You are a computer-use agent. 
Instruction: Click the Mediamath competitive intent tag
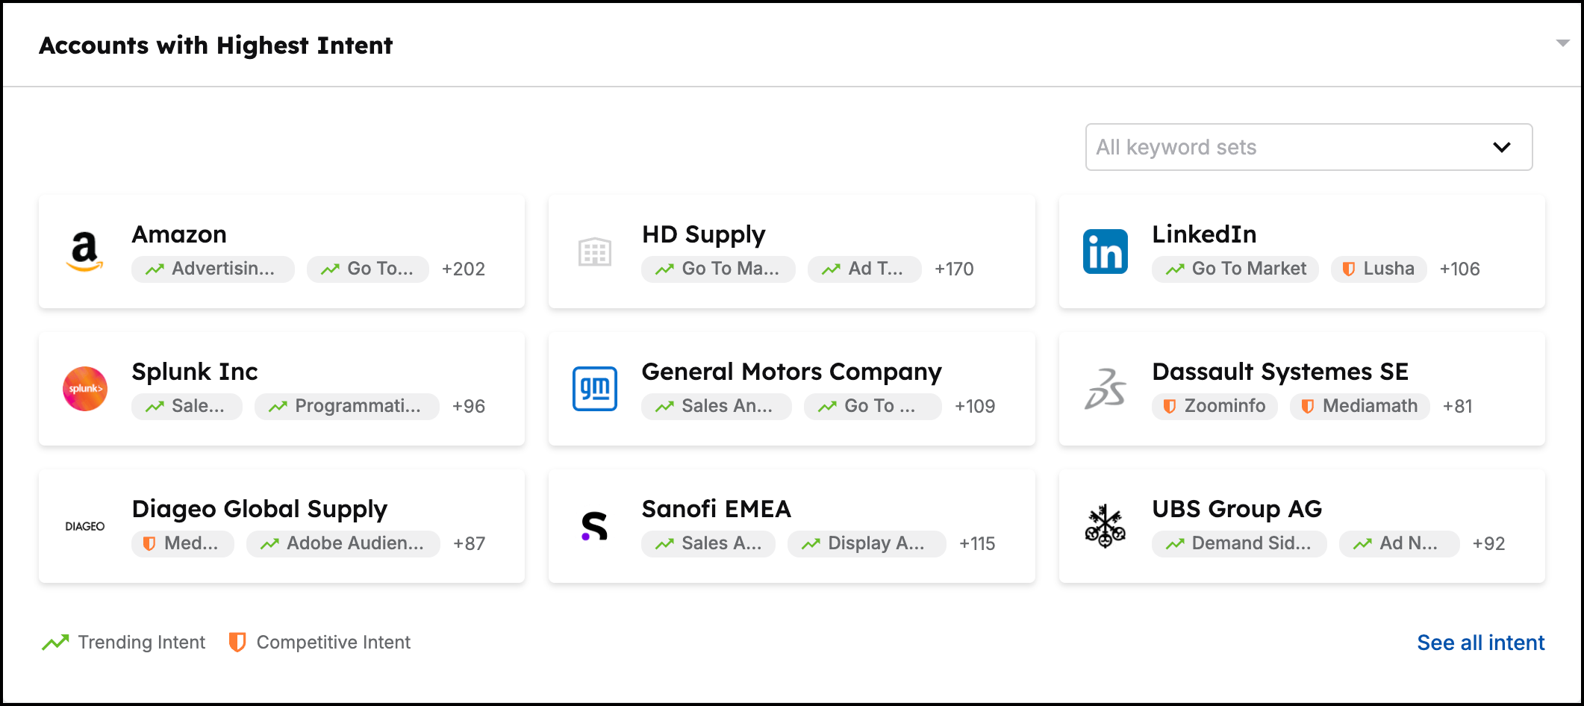tap(1359, 407)
